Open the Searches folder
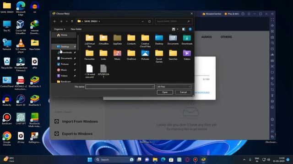 click(x=173, y=55)
